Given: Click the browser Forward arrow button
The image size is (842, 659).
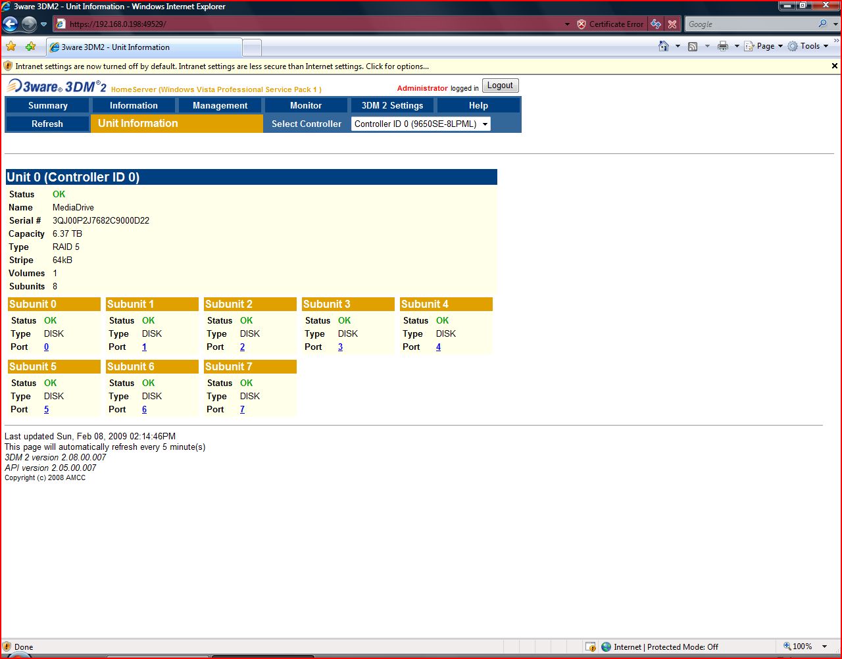Looking at the screenshot, I should click(x=29, y=24).
